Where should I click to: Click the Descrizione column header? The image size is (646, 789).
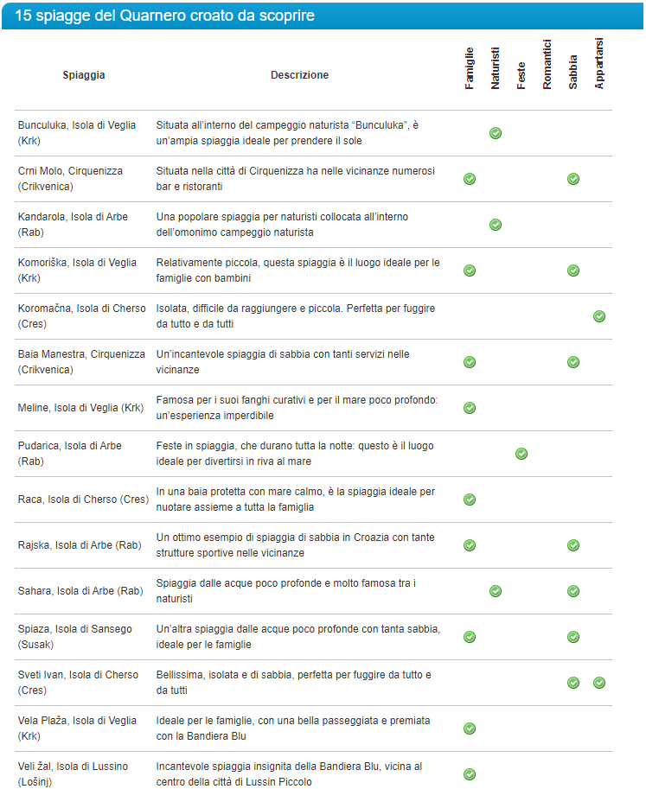pos(299,75)
